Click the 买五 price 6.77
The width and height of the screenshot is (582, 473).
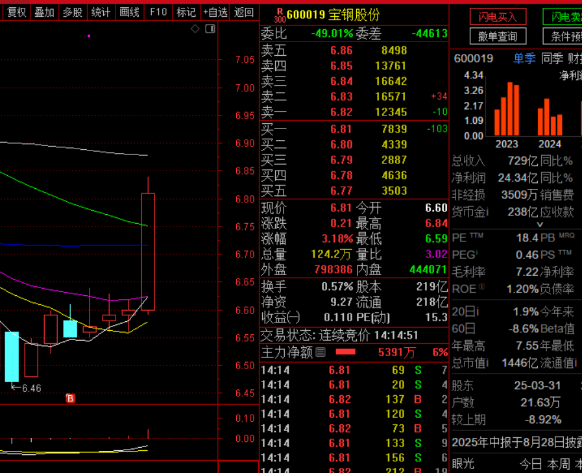tap(341, 191)
